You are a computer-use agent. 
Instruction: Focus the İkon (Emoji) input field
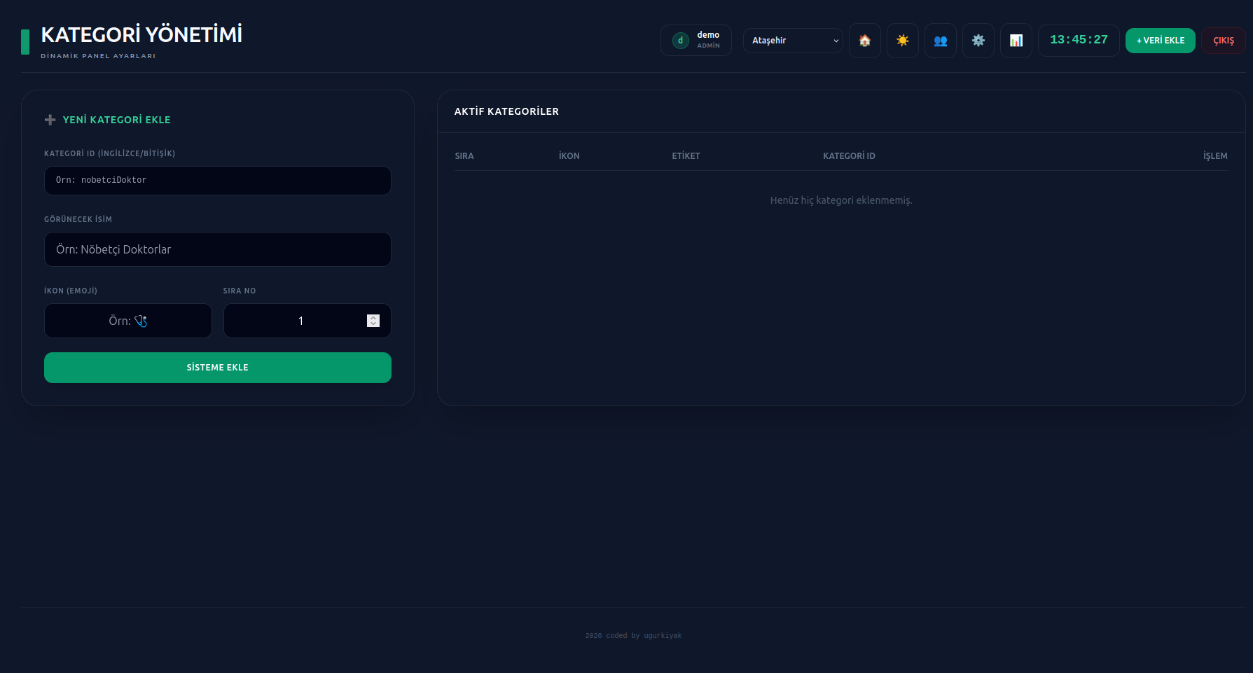pyautogui.click(x=128, y=321)
